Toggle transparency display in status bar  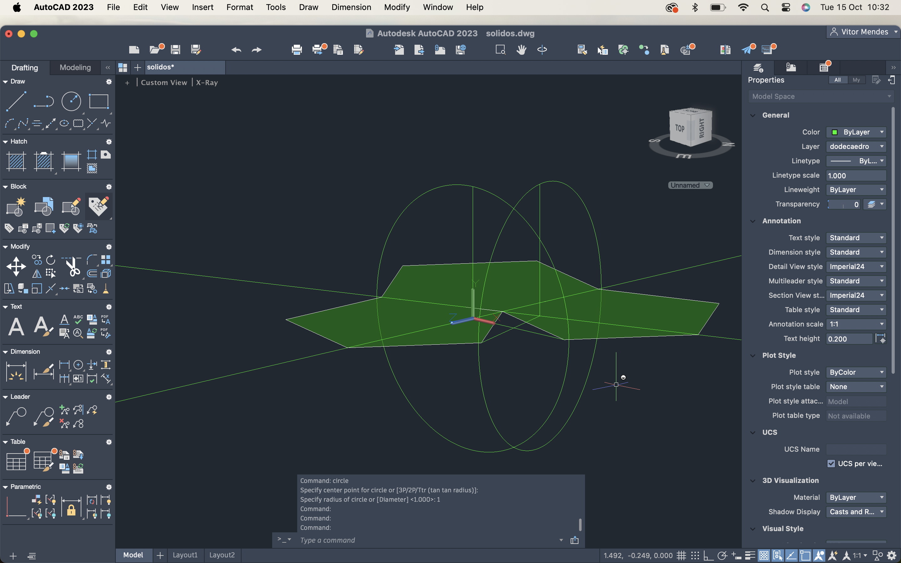click(764, 555)
